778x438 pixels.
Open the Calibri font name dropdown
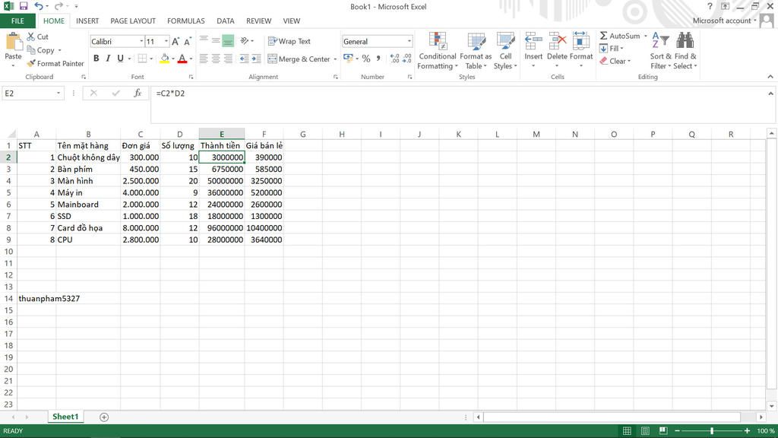141,42
